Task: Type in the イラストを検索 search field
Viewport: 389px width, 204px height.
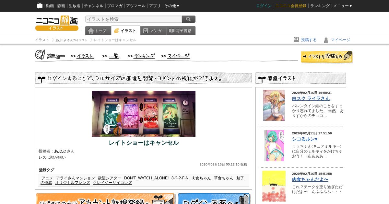Action: pyautogui.click(x=134, y=19)
